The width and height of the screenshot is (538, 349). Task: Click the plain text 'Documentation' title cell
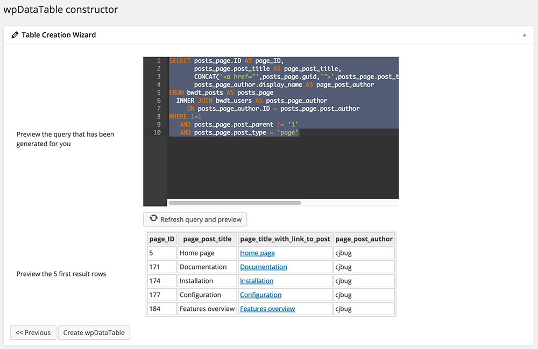(207, 267)
